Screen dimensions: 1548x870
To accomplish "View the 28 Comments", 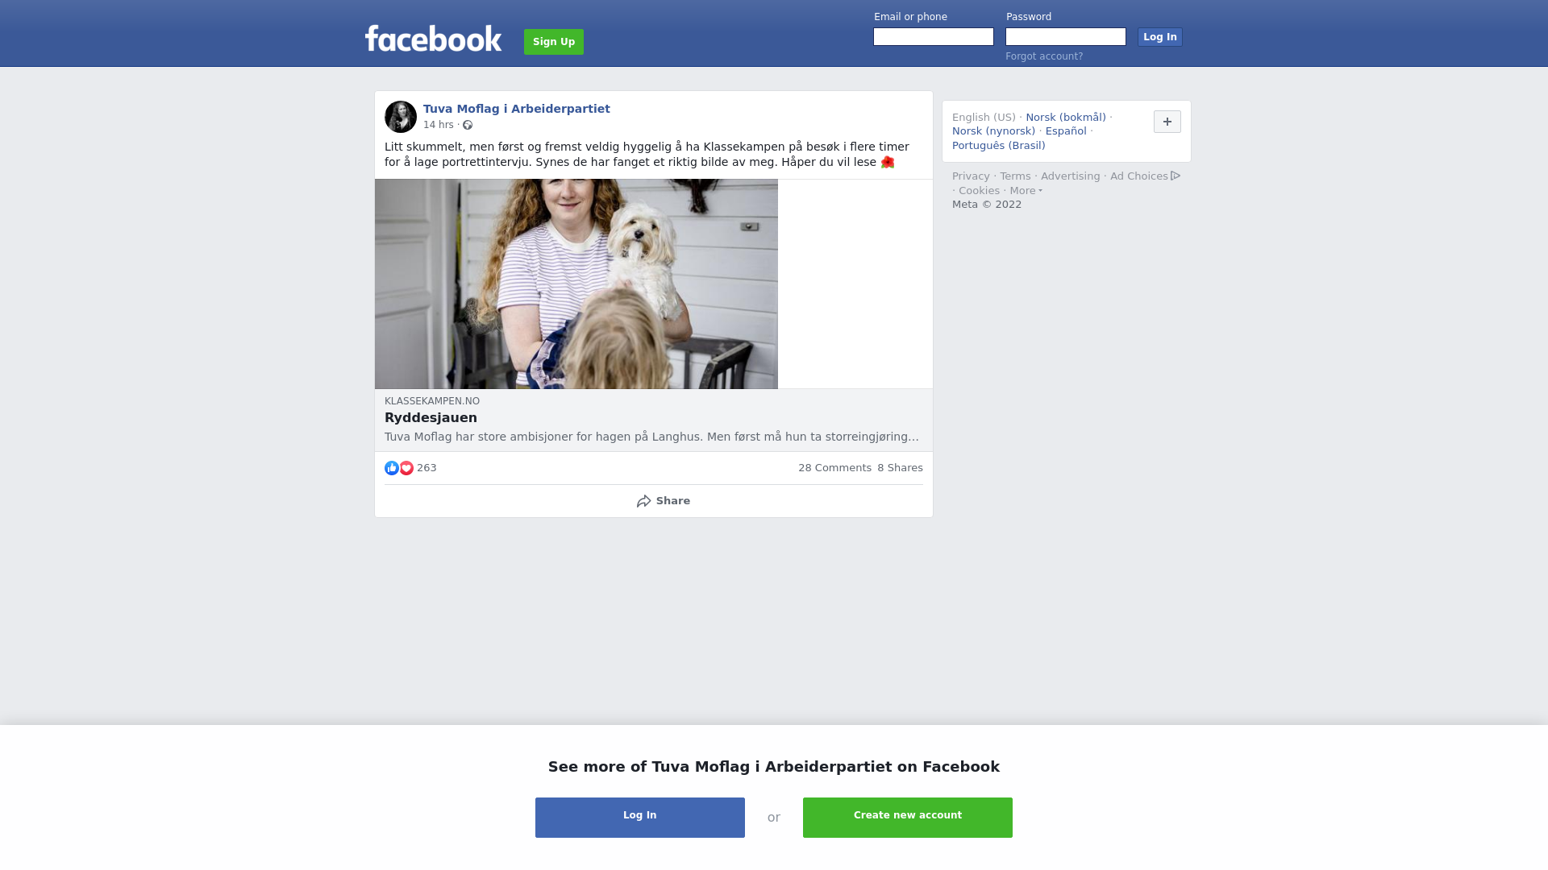I will (x=834, y=468).
